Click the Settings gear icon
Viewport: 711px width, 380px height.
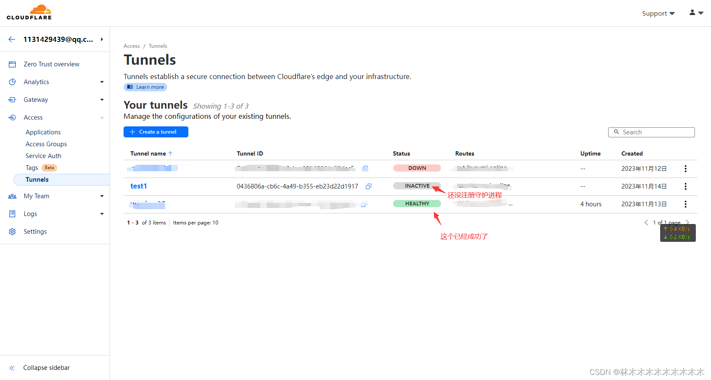(x=12, y=232)
